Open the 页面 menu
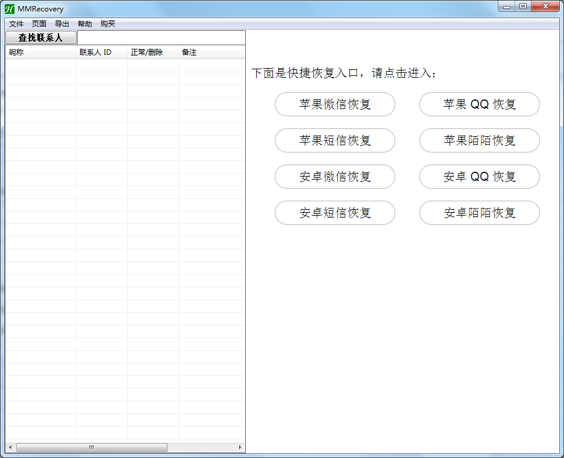This screenshot has height=458, width=564. pos(39,24)
